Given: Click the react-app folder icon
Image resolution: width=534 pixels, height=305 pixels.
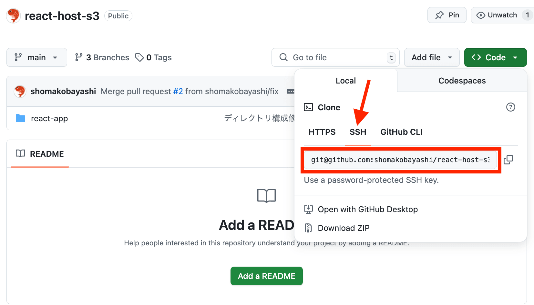Looking at the screenshot, I should 20,118.
